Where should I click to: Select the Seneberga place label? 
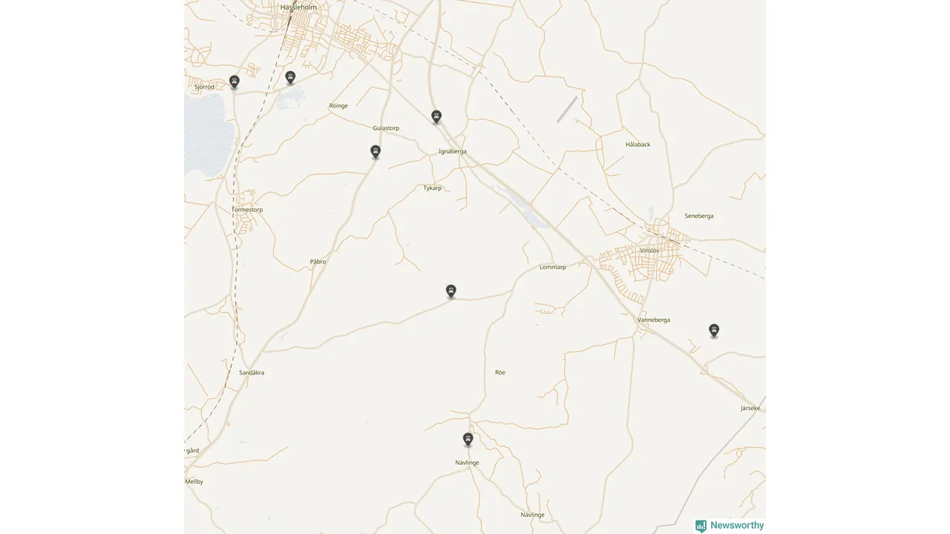click(x=699, y=216)
